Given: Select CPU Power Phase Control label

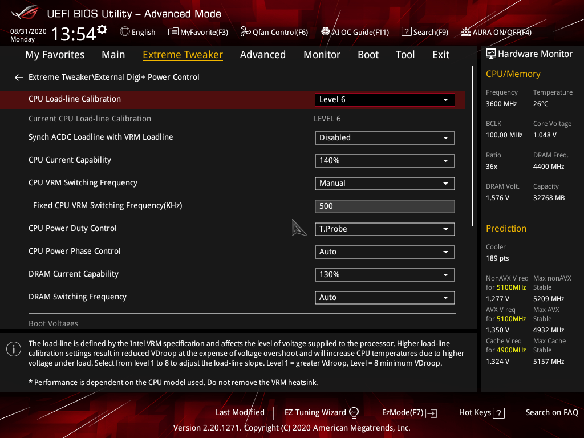Looking at the screenshot, I should pos(75,251).
